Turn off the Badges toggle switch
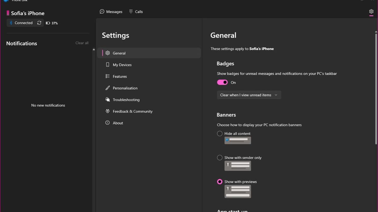The height and width of the screenshot is (212, 378). tap(222, 82)
